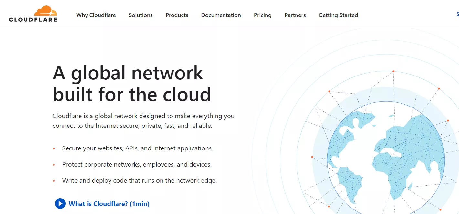Viewport: 459px width, 214px height.
Task: Go to Documentation
Action: coord(221,15)
